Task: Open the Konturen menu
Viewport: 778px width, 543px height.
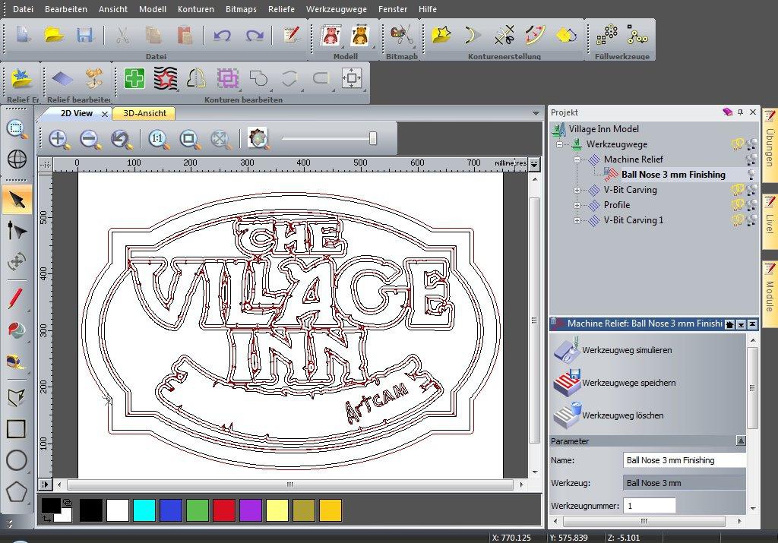Action: coord(195,9)
